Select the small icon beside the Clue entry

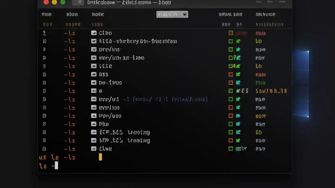tap(94, 149)
